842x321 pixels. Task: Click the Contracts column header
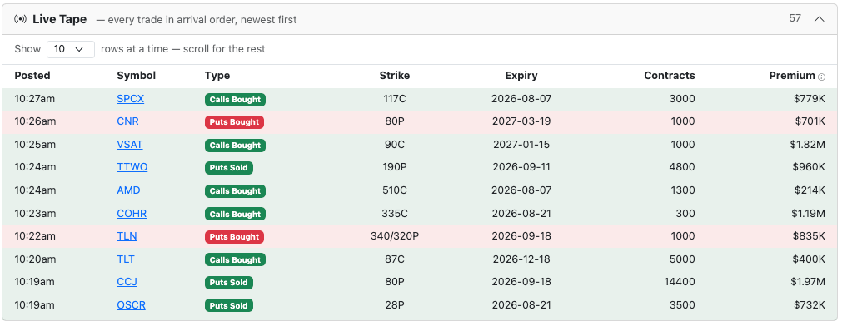tap(669, 76)
